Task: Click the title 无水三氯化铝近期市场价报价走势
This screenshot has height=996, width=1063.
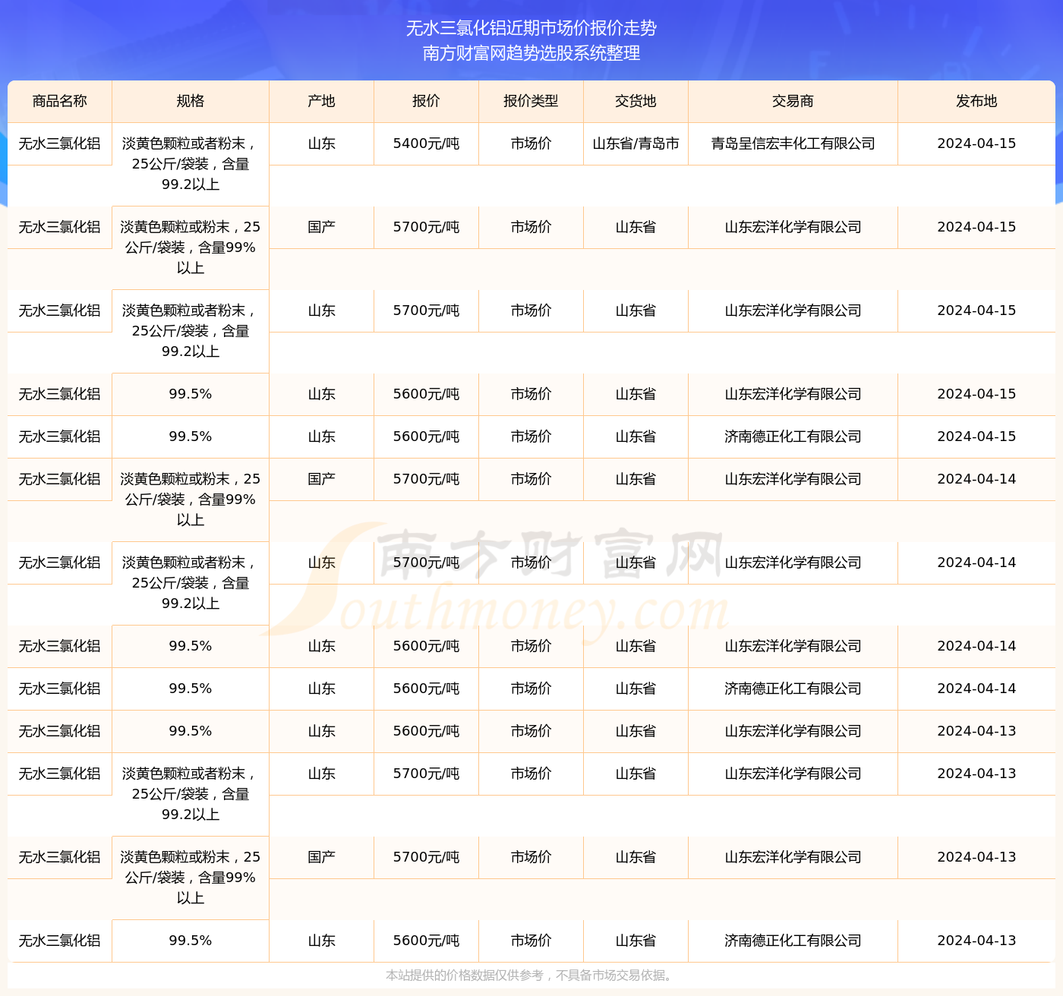Action: 531,28
